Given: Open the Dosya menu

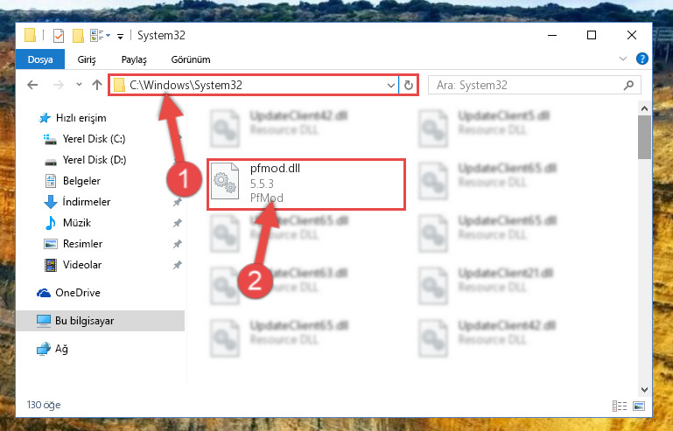Looking at the screenshot, I should (40, 59).
